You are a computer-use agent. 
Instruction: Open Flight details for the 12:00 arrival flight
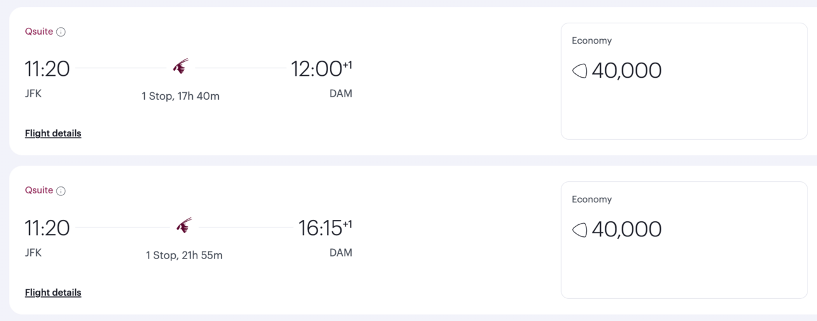click(53, 133)
